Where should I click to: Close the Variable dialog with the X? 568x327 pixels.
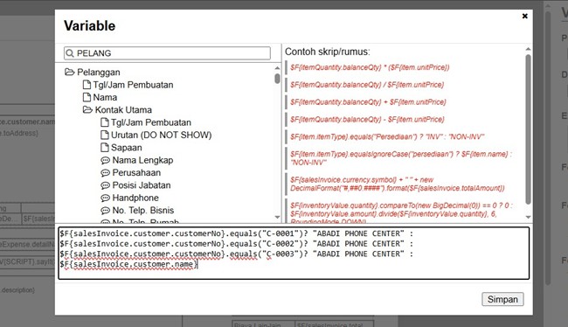tap(524, 16)
